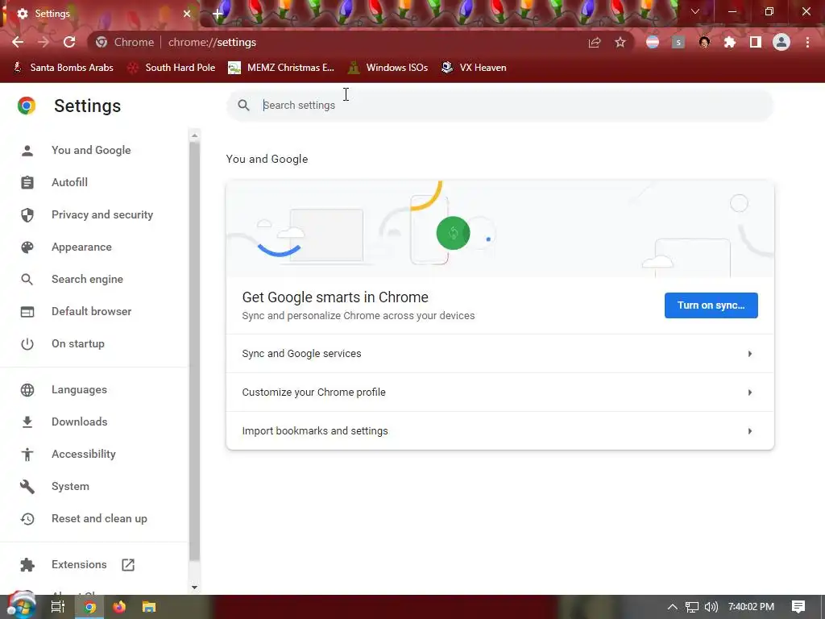825x619 pixels.
Task: Show hidden system tray icons
Action: [672, 607]
